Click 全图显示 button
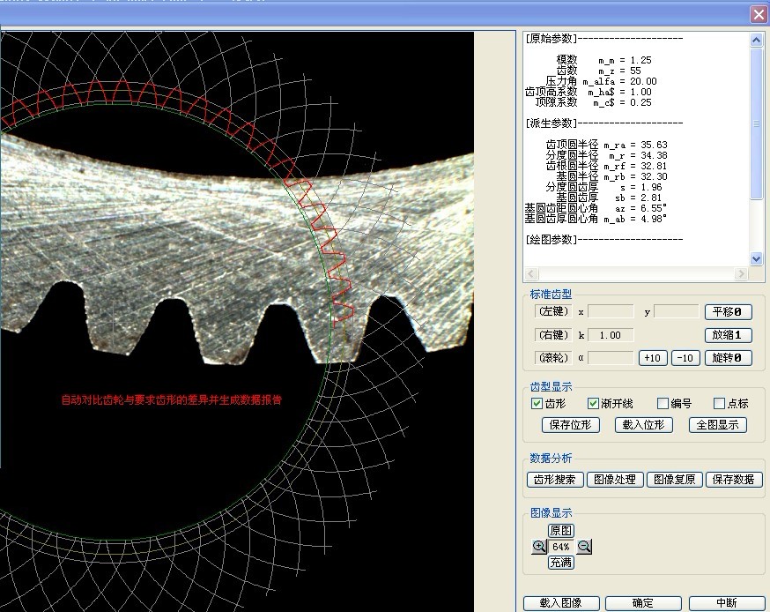The image size is (770, 612). 717,425
